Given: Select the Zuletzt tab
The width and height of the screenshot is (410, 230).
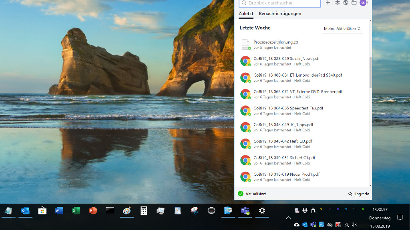Looking at the screenshot, I should point(246,14).
